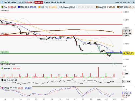The height and width of the screenshot is (101, 135).
Task: Click the first brown SMA (200) swatch
Action: pos(97,7)
